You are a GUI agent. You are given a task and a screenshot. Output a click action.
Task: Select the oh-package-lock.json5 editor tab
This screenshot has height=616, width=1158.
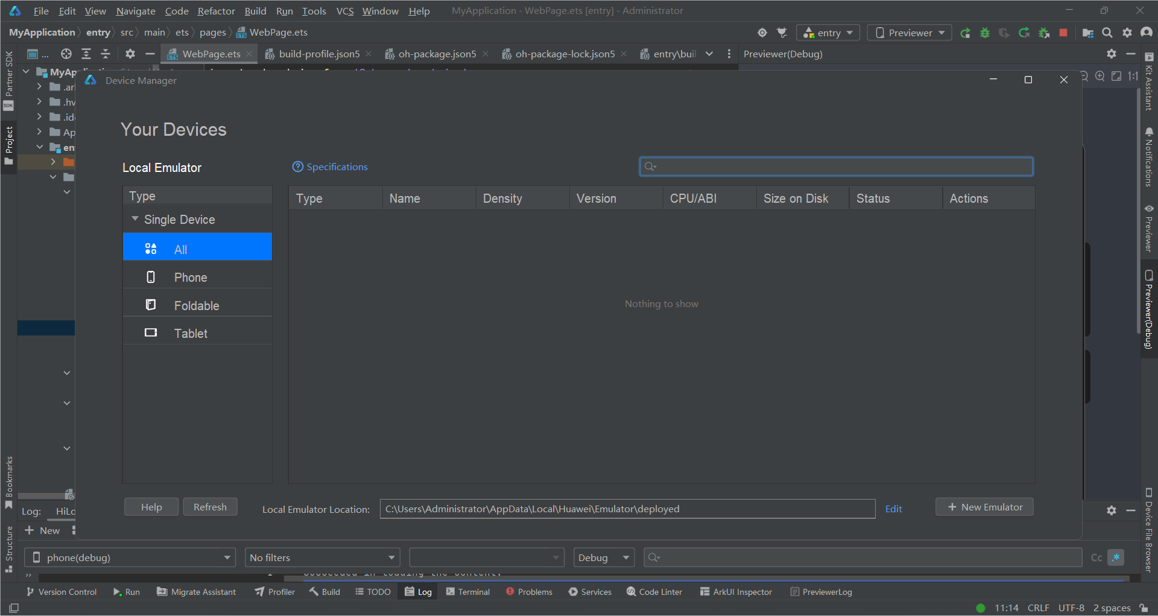(x=565, y=54)
